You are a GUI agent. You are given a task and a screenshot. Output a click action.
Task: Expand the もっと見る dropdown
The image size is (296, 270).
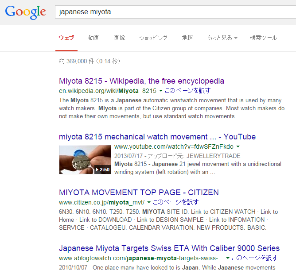[222, 38]
